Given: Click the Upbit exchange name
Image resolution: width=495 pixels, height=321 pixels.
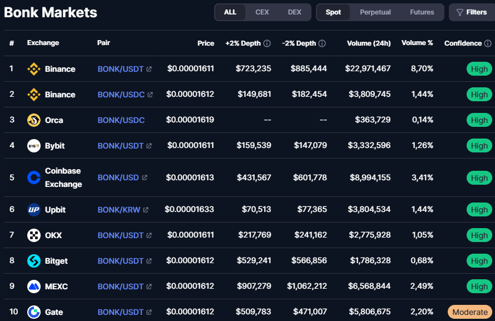Looking at the screenshot, I should point(55,210).
